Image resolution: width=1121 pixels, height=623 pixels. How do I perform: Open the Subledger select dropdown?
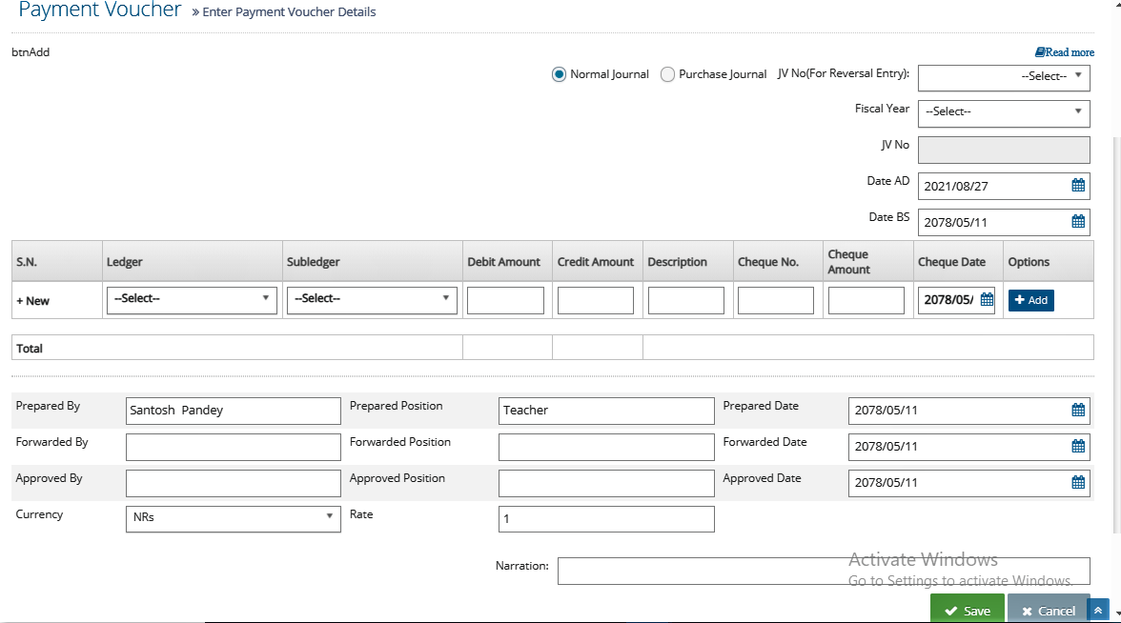coord(372,300)
